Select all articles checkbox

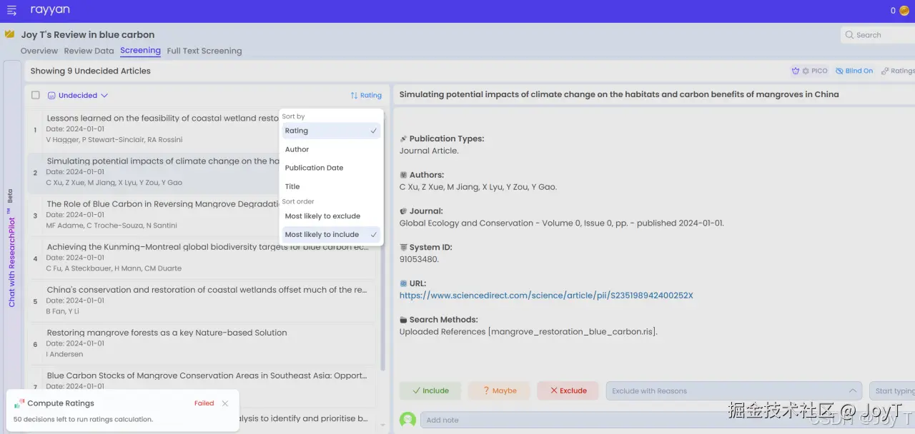click(x=36, y=95)
